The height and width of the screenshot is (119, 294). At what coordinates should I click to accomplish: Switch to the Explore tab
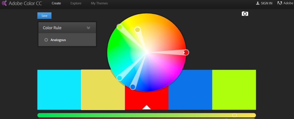coord(76,3)
